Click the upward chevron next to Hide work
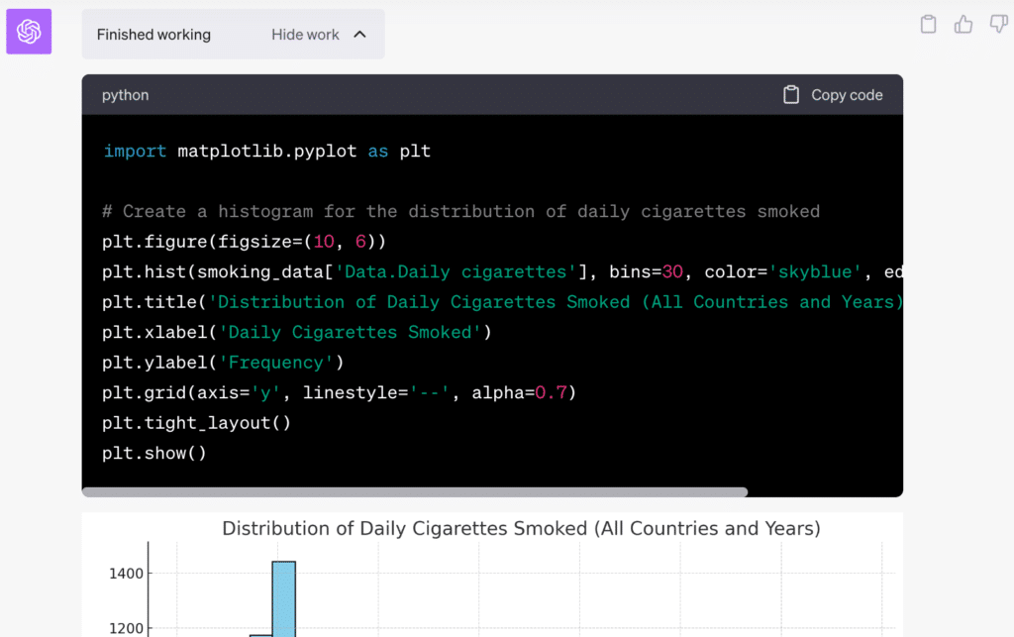This screenshot has width=1014, height=637. [x=359, y=33]
